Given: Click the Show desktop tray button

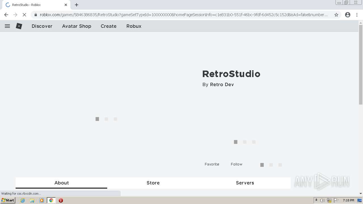Looking at the screenshot, I should pos(360,200).
